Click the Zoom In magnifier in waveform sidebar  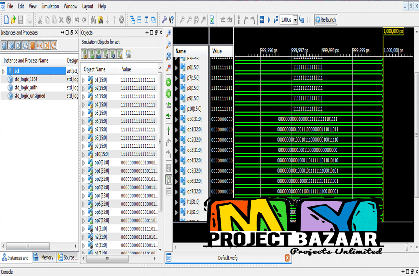[169, 33]
